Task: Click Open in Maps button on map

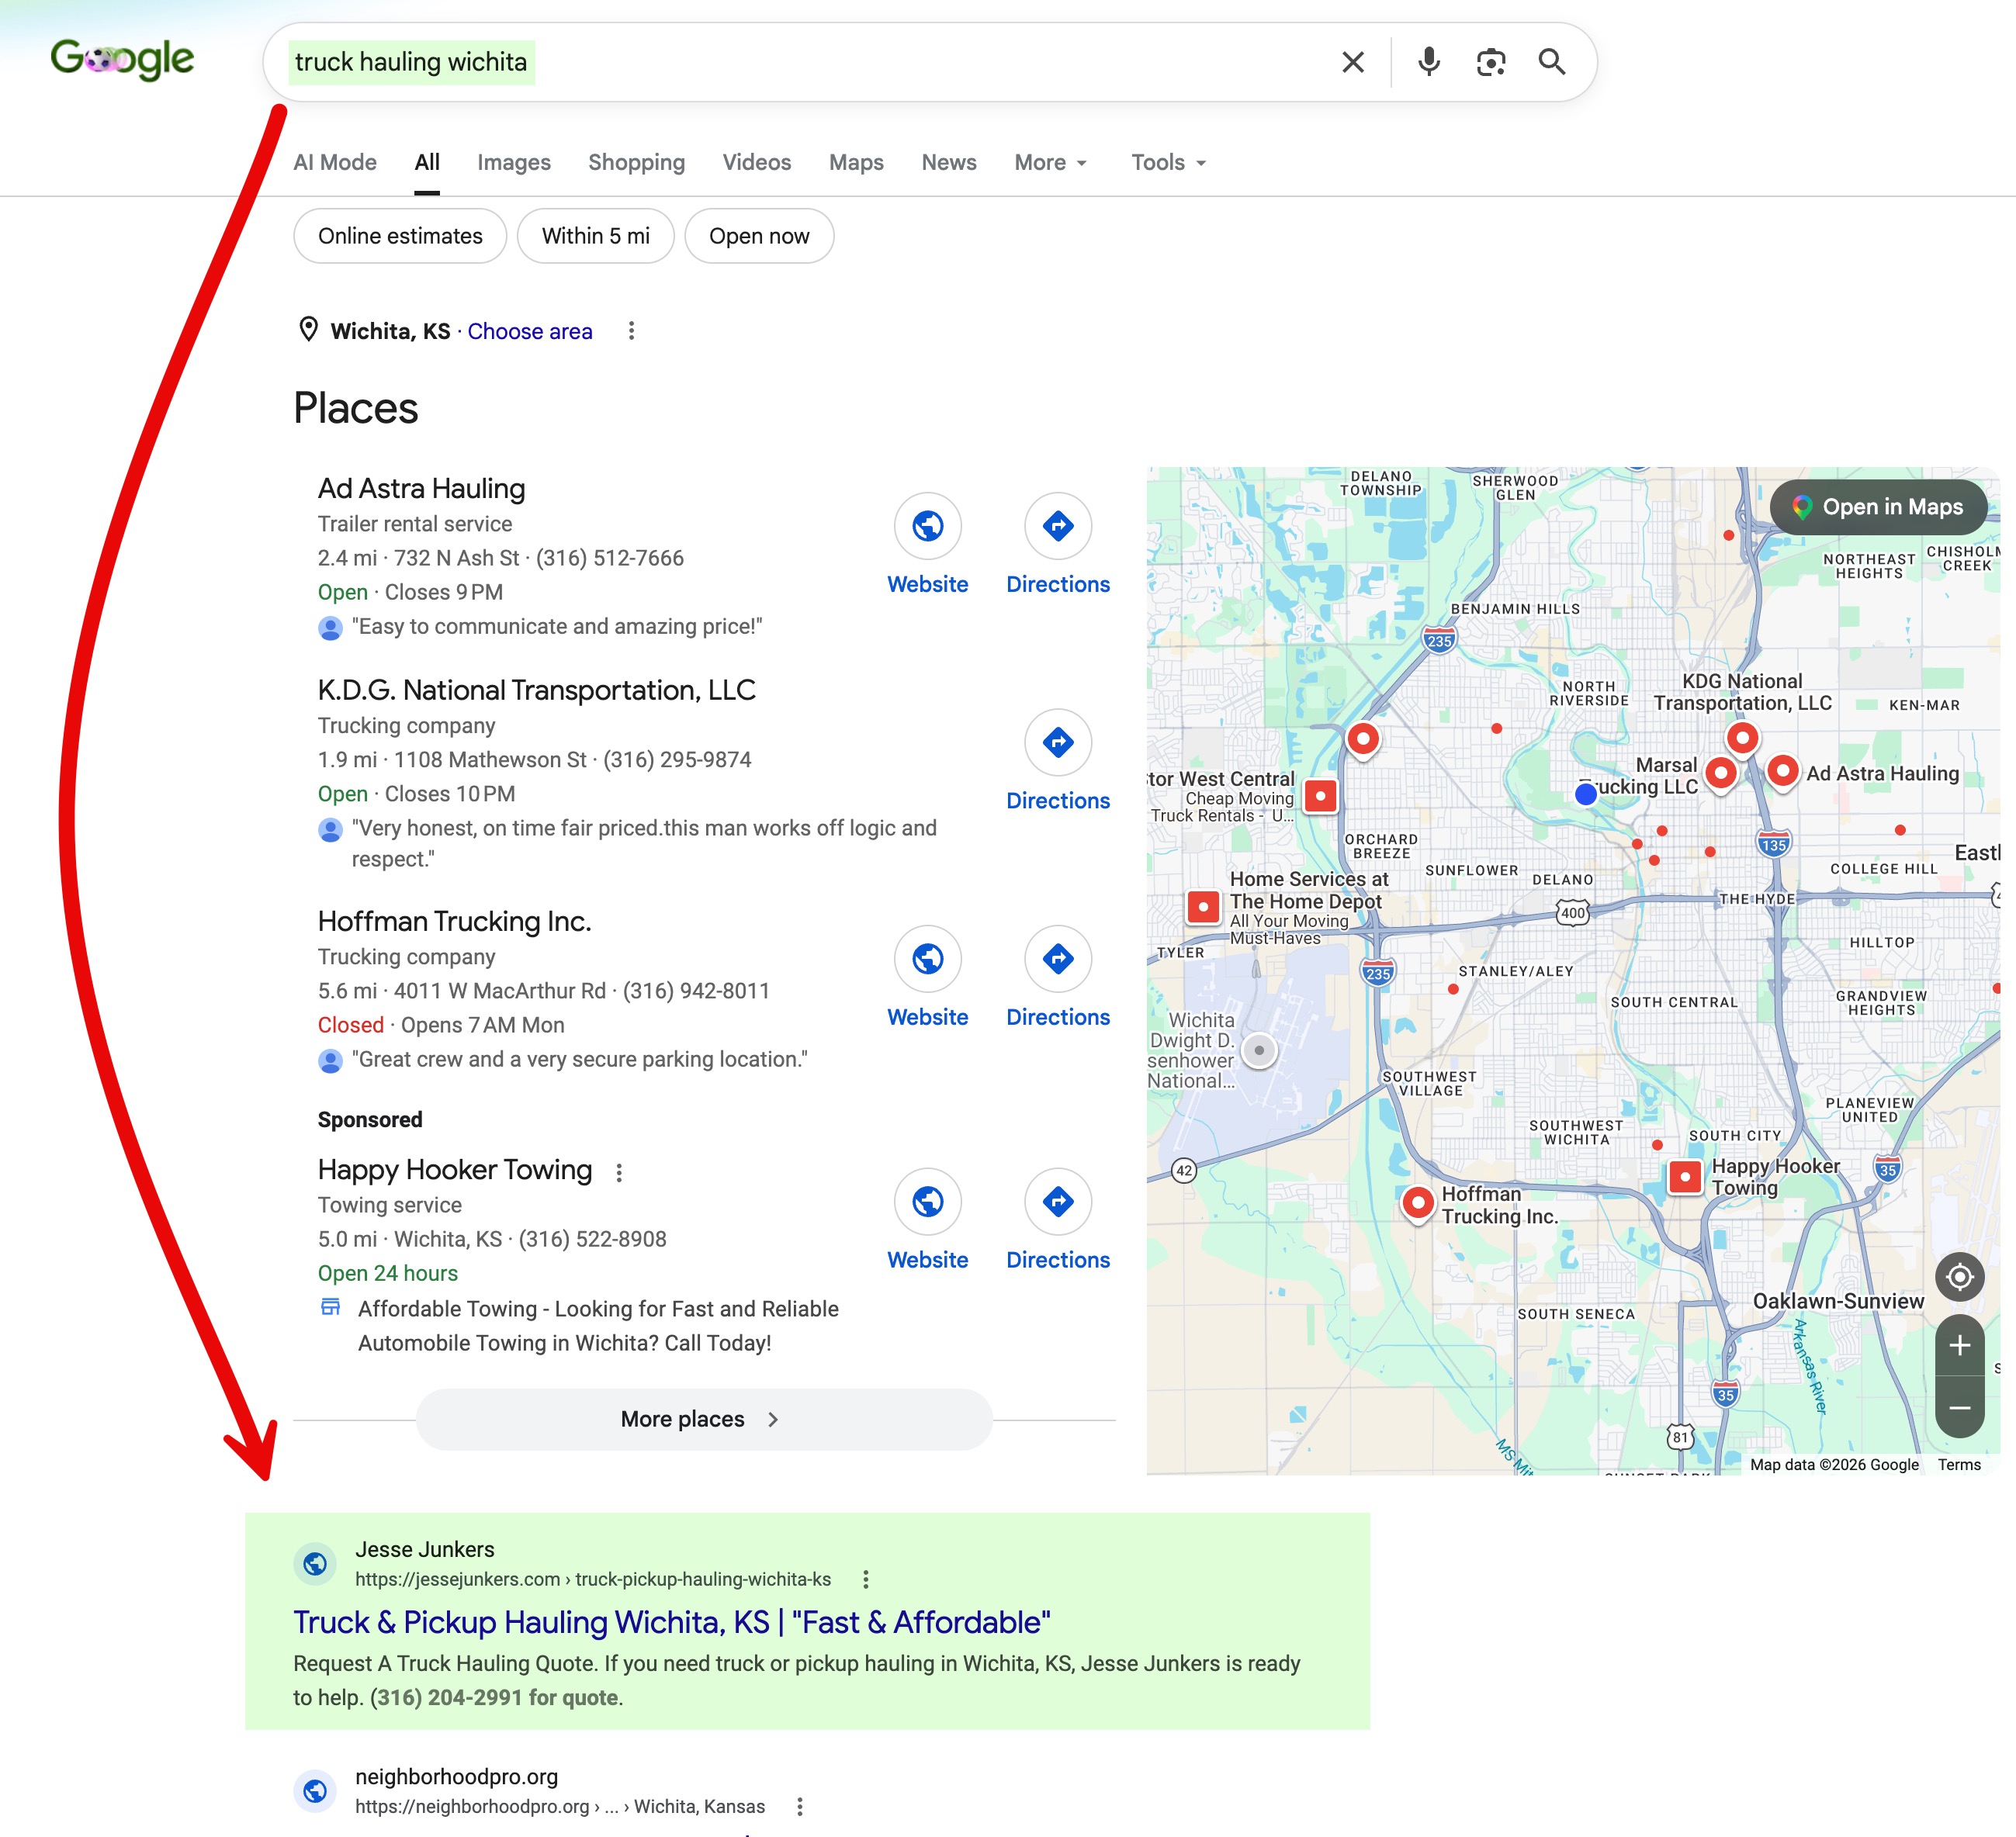Action: [x=1878, y=507]
